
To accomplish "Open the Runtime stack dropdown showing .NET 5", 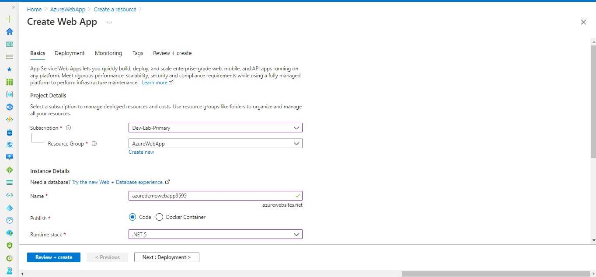I will tap(215, 234).
